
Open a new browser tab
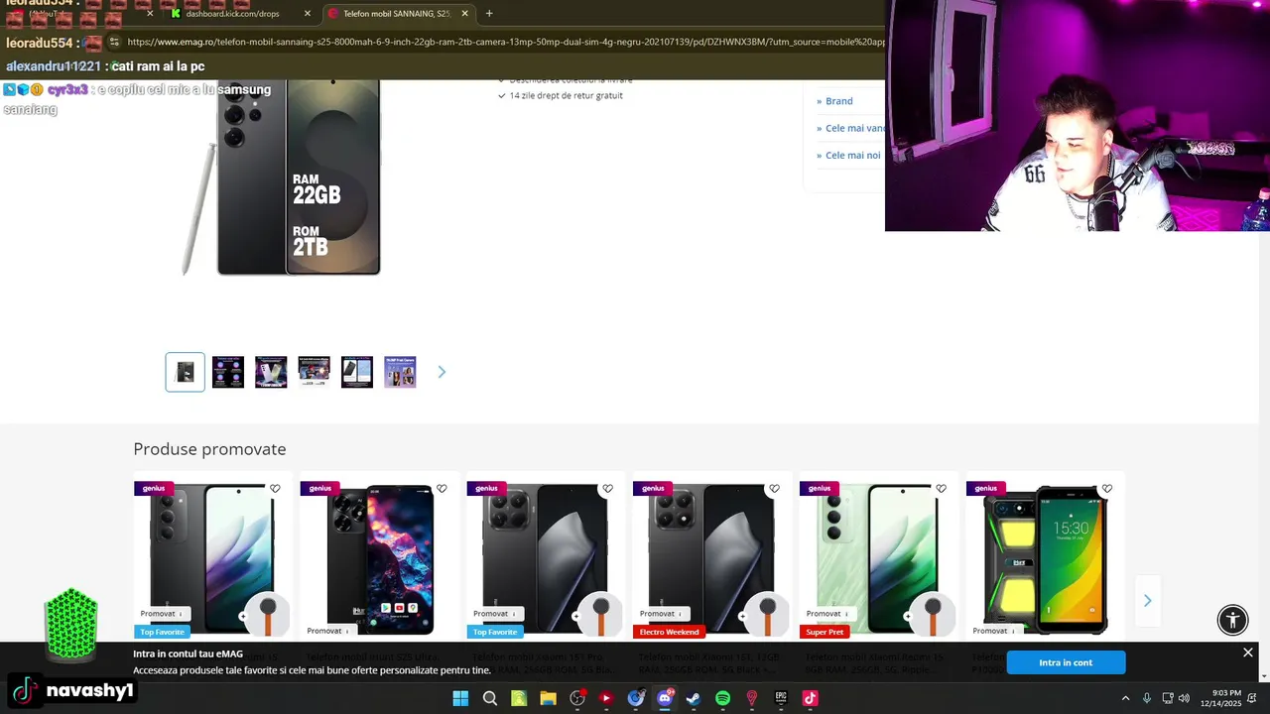(488, 14)
